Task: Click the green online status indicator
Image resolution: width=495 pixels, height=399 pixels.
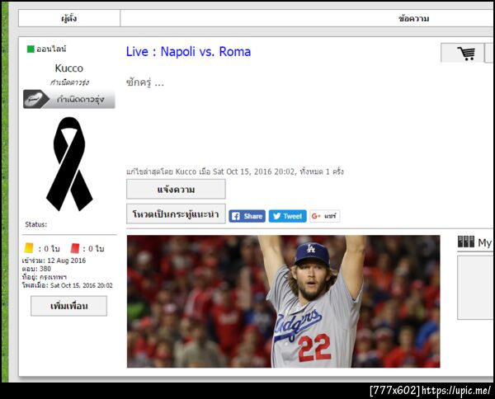Action: 31,49
